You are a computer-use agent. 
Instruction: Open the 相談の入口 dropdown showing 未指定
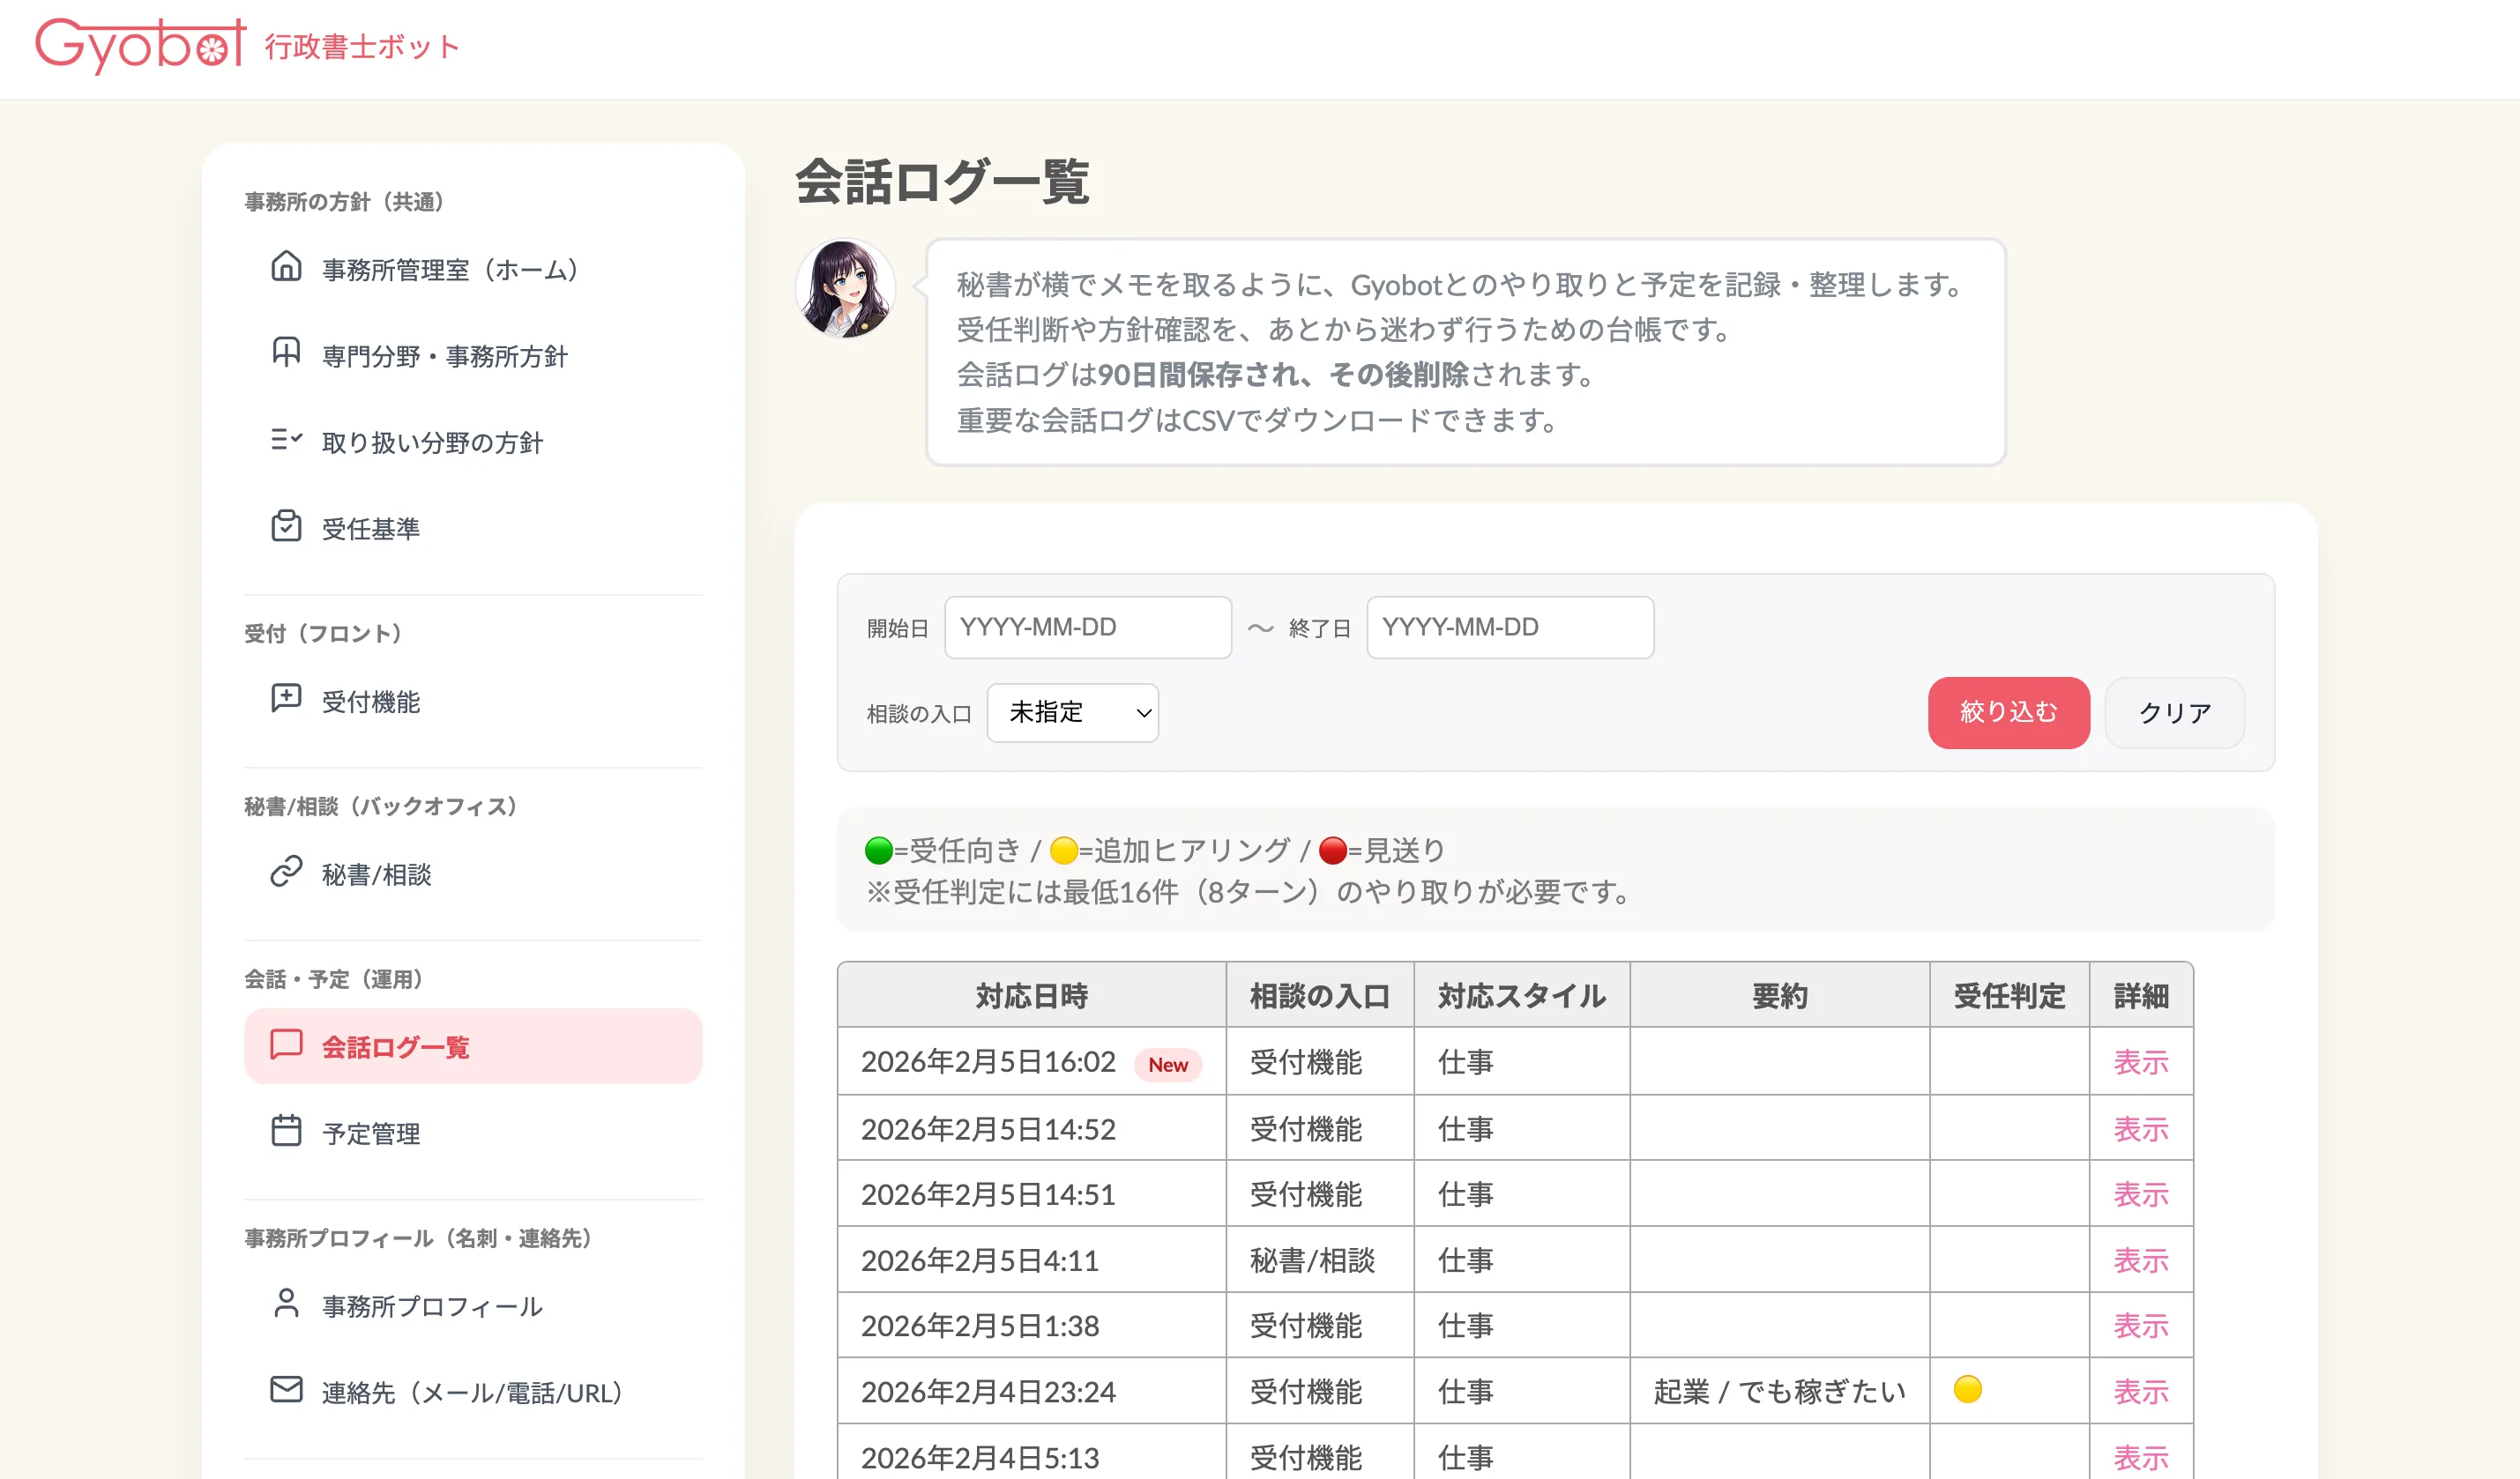coord(1072,712)
